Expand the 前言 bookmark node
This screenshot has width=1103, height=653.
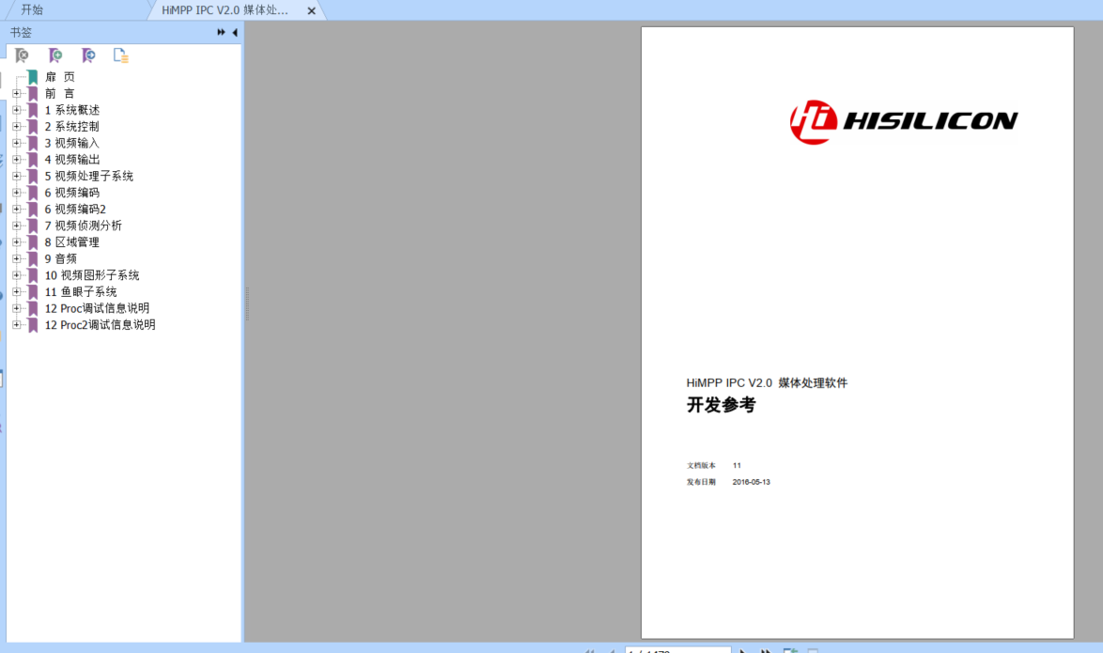17,93
